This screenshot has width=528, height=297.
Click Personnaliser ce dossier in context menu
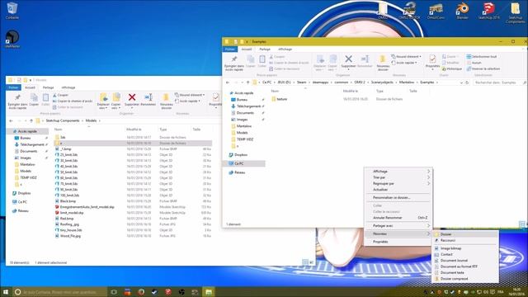point(398,198)
